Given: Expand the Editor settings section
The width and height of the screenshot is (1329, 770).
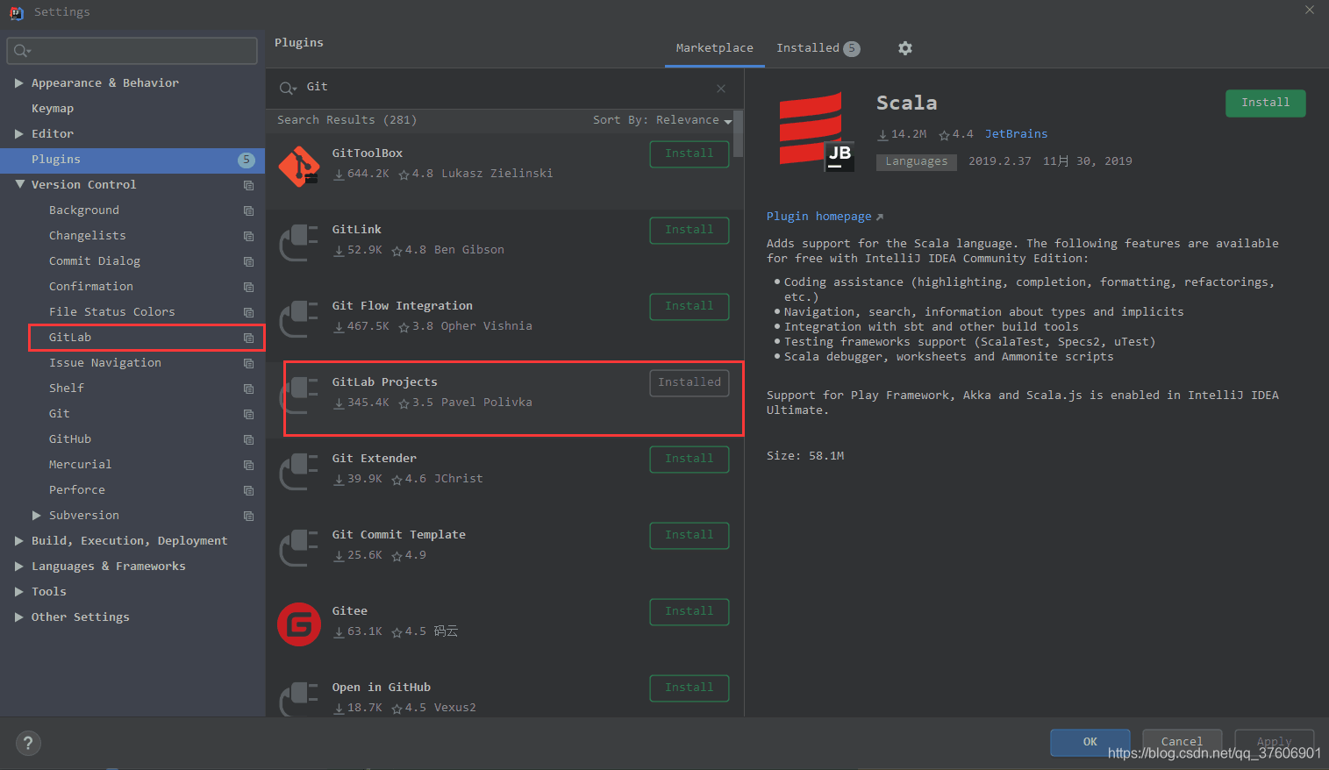Looking at the screenshot, I should (x=19, y=134).
